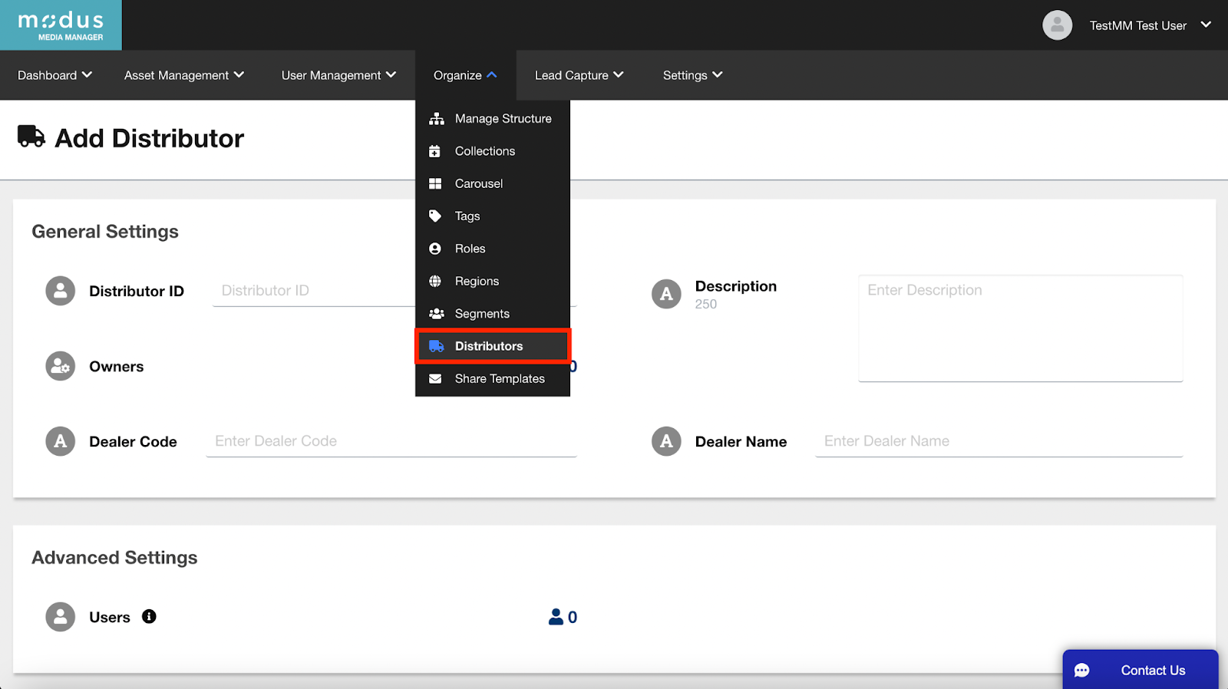Click the user avatar icon
Viewport: 1228px width, 689px height.
tap(1057, 25)
